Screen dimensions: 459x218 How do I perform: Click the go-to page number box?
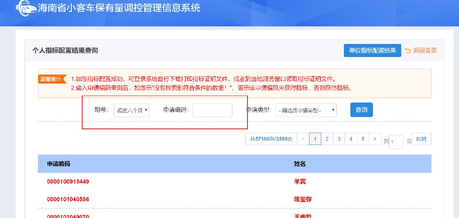396,142
